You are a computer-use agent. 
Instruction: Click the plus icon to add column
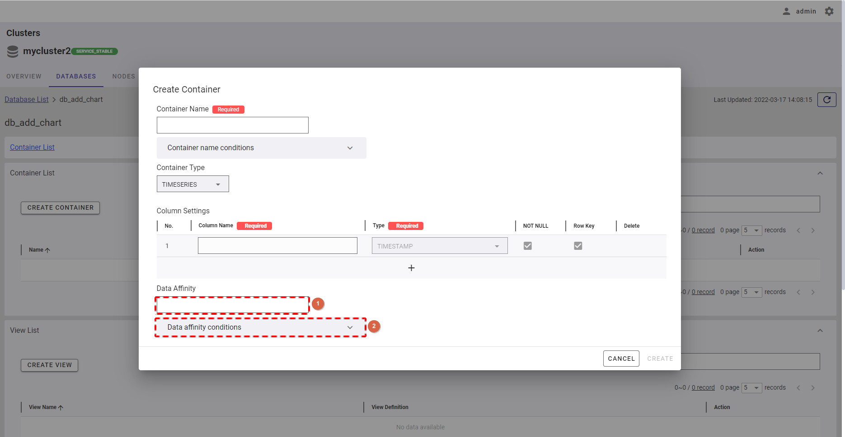(411, 268)
